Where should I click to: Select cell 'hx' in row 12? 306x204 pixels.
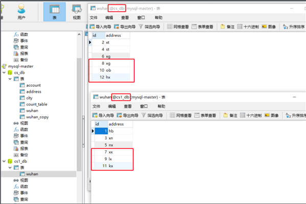click(x=117, y=77)
